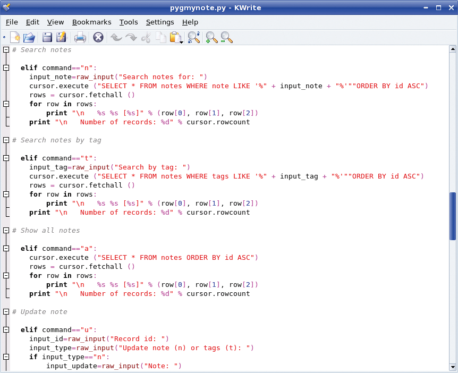Open the Help menu
This screenshot has height=373, width=458.
(x=190, y=22)
